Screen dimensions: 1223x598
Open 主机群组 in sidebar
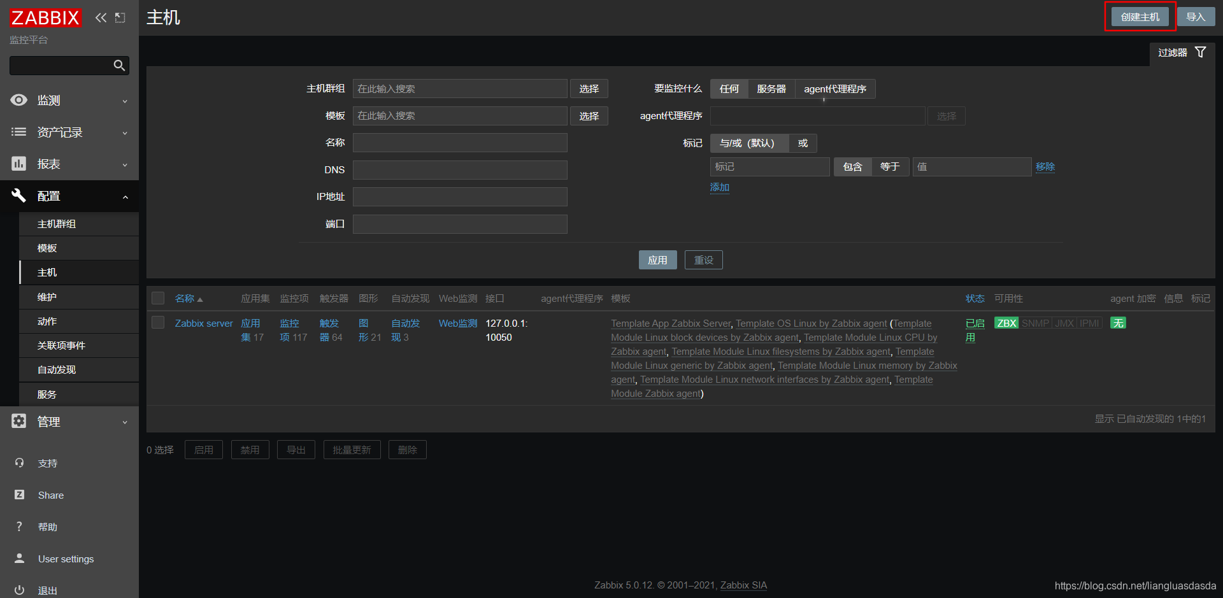point(79,224)
